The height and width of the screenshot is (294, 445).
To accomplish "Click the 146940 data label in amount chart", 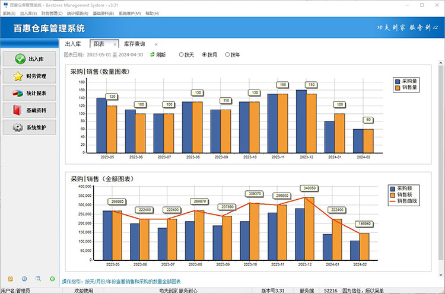I will (x=364, y=223).
